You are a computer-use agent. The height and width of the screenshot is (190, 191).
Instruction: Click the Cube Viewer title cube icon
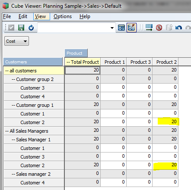click(x=6, y=6)
